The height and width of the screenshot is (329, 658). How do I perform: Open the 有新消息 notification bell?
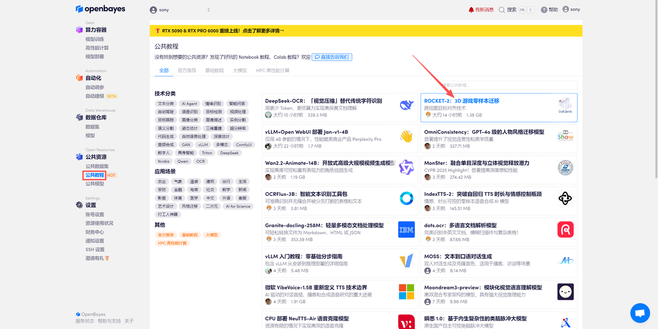tap(481, 10)
